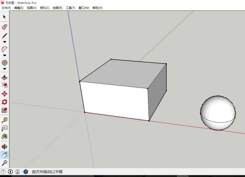Activate the Push/Pull tool

point(5,78)
